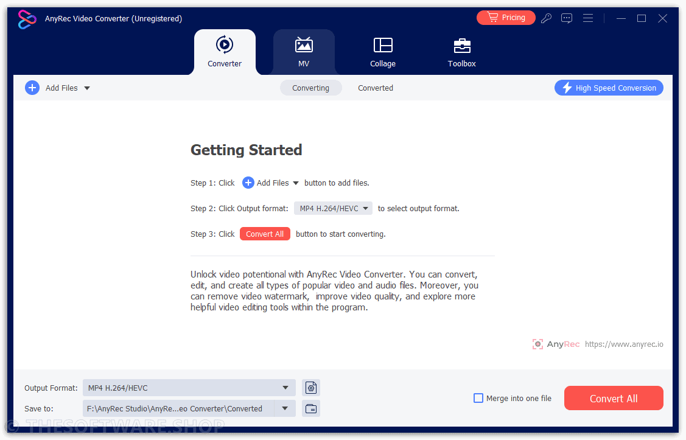Click the key icon to register

pos(546,18)
